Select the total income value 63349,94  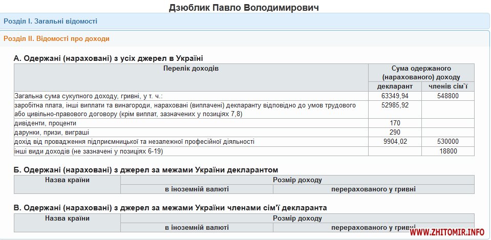click(395, 96)
